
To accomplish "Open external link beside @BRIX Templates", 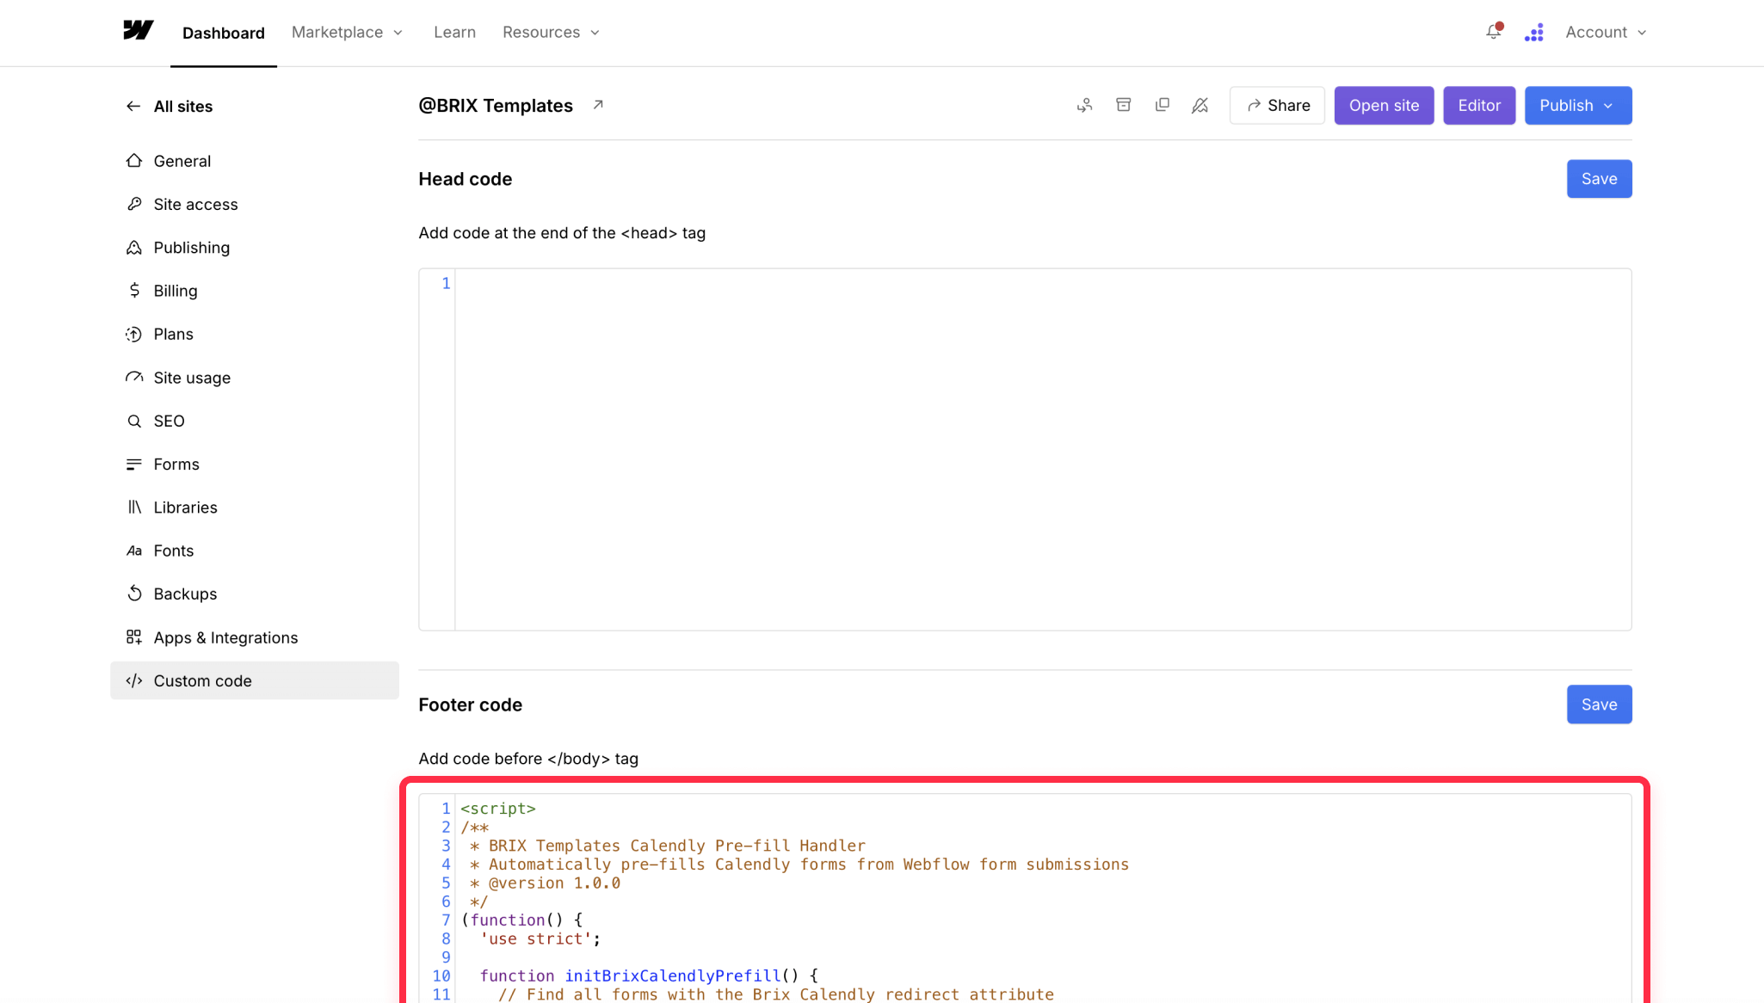I will point(598,105).
